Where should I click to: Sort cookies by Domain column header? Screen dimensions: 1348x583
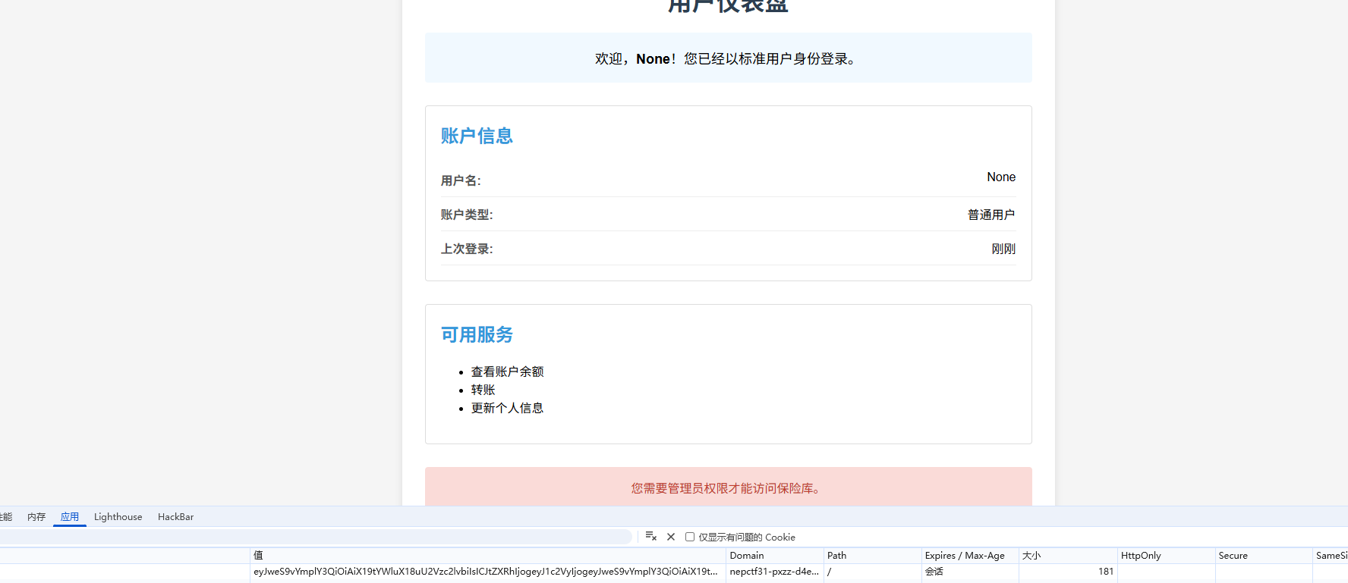(x=774, y=556)
